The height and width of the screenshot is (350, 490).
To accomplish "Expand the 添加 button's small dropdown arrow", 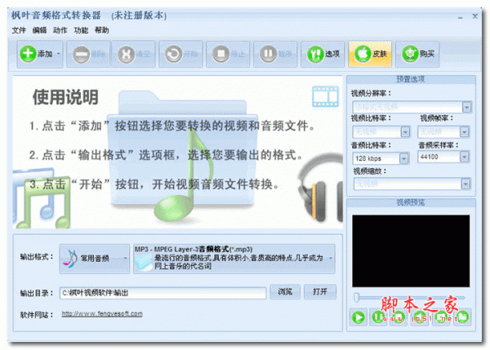I will pos(59,54).
